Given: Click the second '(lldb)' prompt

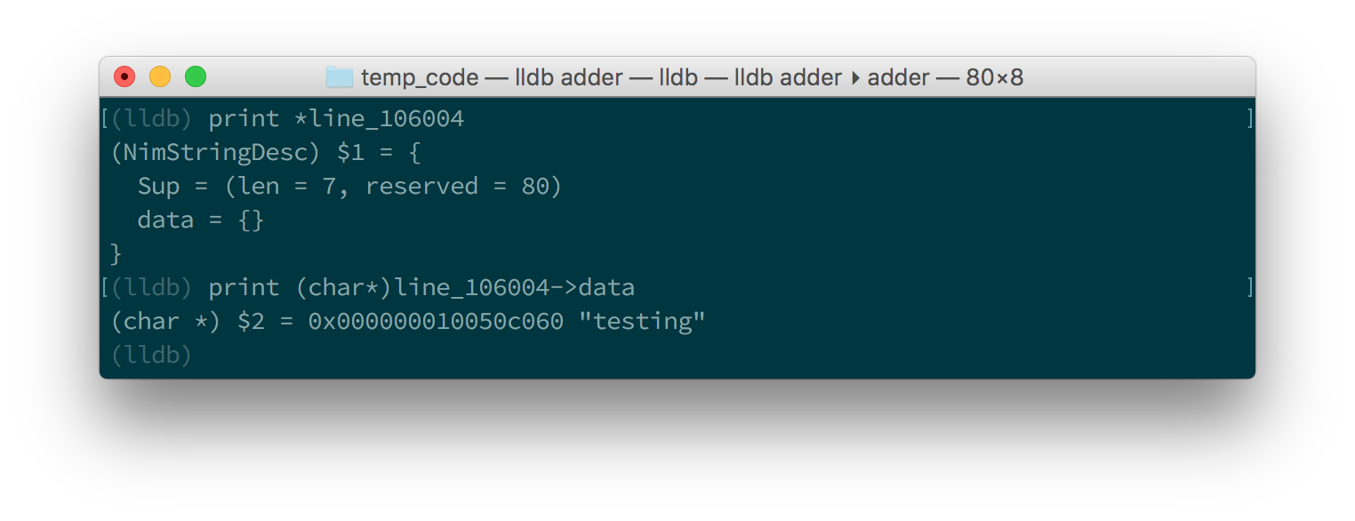Looking at the screenshot, I should coord(152,288).
